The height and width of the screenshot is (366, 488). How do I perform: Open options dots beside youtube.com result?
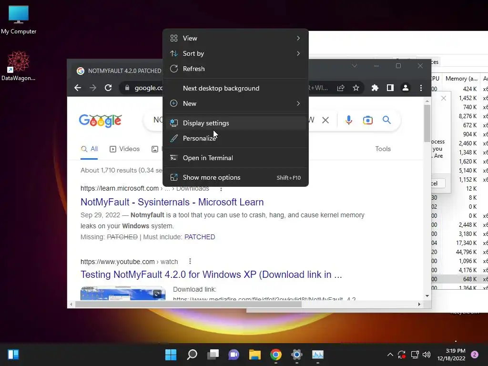coord(190,261)
